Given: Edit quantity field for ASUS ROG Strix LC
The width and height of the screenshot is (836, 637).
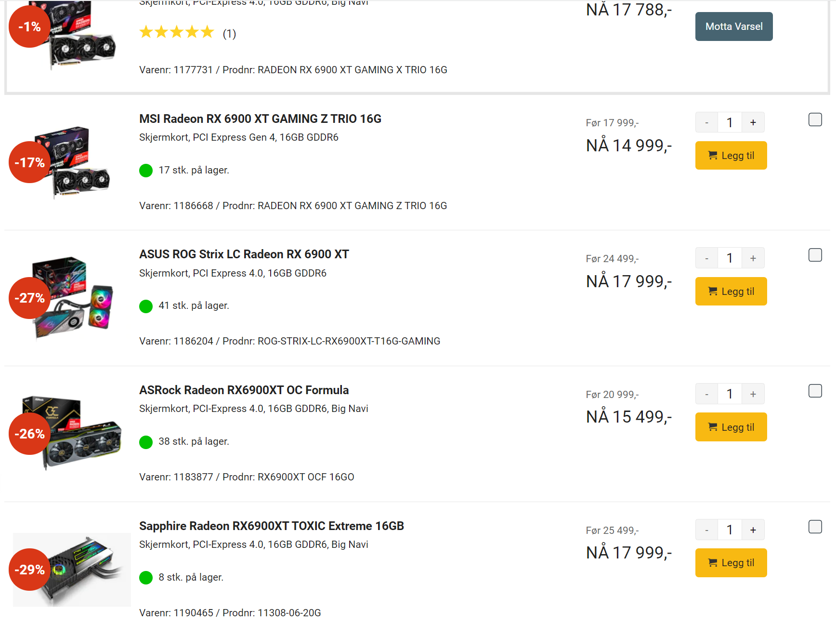Looking at the screenshot, I should (x=730, y=258).
